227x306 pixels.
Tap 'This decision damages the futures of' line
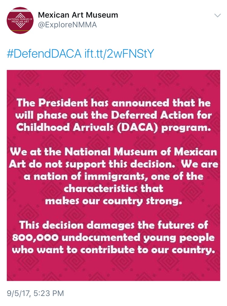click(x=113, y=225)
